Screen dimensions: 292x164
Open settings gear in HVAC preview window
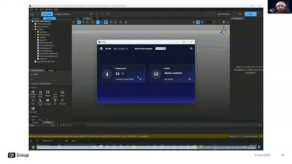click(101, 49)
